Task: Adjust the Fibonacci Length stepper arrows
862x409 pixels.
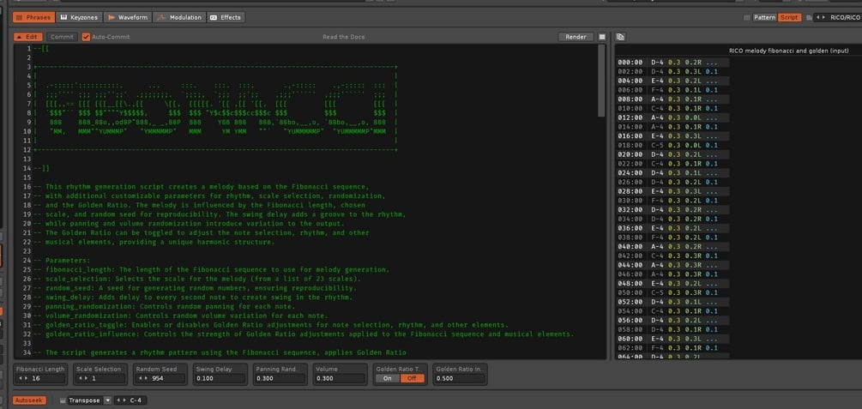Action: pyautogui.click(x=22, y=378)
